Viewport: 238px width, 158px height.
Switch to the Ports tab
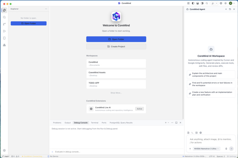pyautogui.click(x=104, y=122)
